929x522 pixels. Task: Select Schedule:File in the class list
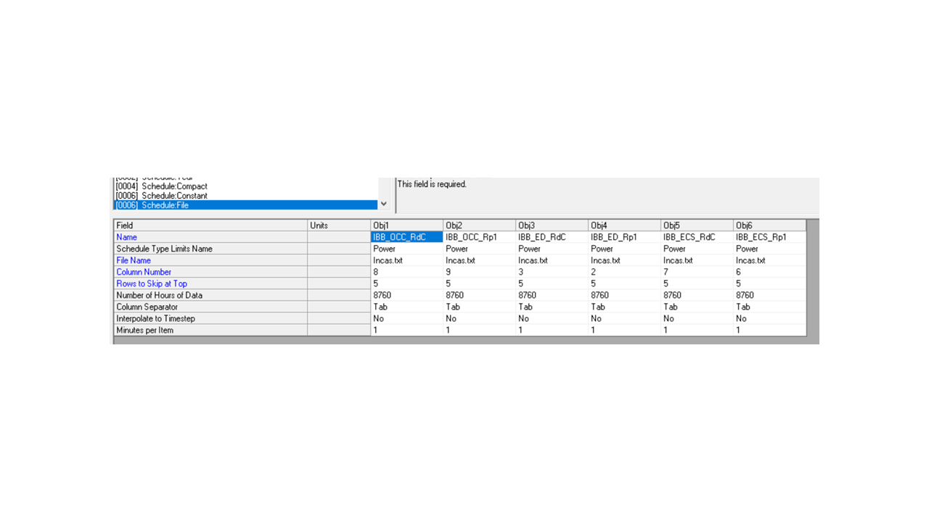point(245,205)
